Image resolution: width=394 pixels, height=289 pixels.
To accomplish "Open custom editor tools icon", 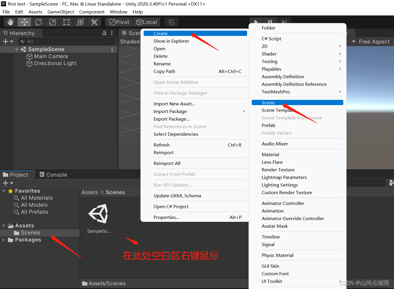I will (94, 22).
